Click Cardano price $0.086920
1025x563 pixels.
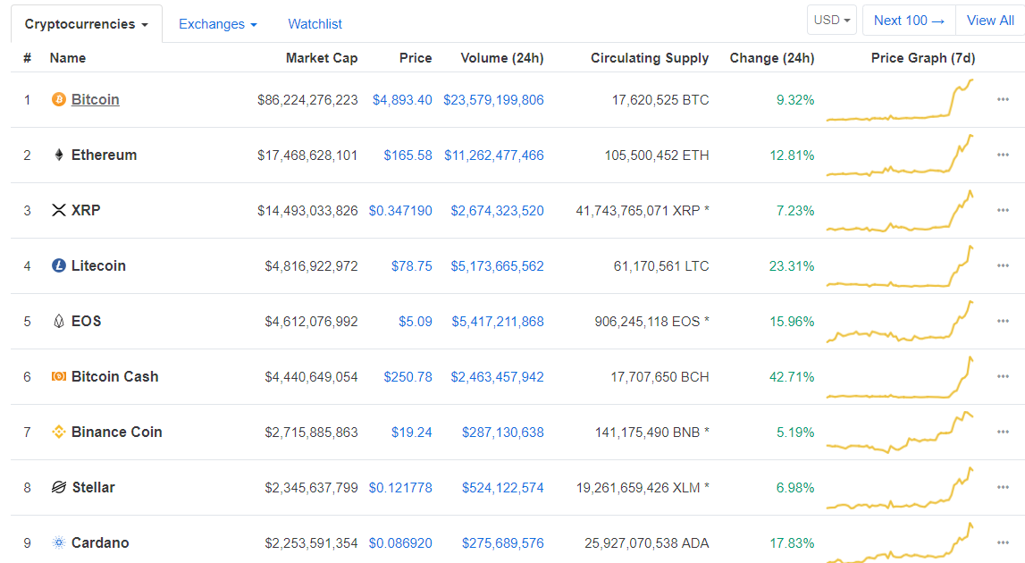(x=400, y=543)
